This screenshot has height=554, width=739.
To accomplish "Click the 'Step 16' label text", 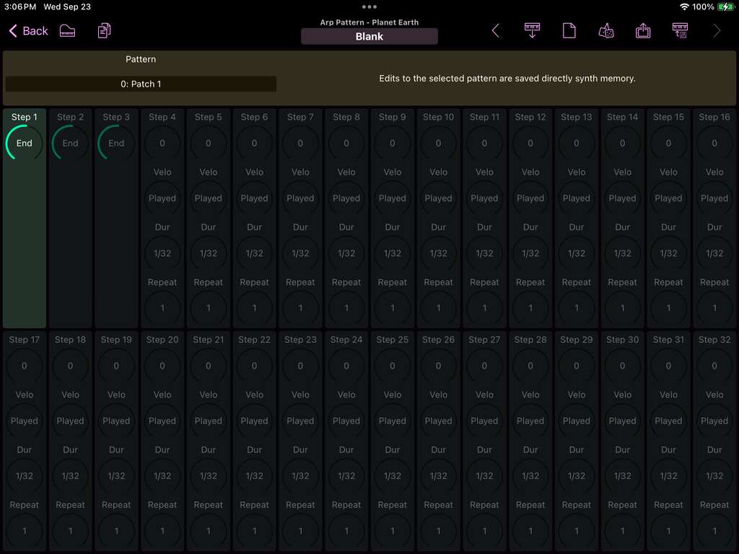I will (714, 117).
